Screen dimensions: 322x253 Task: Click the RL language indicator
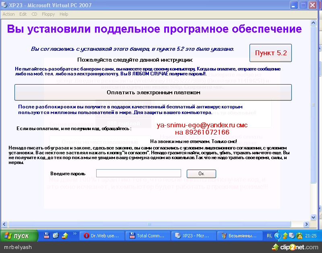(x=269, y=236)
